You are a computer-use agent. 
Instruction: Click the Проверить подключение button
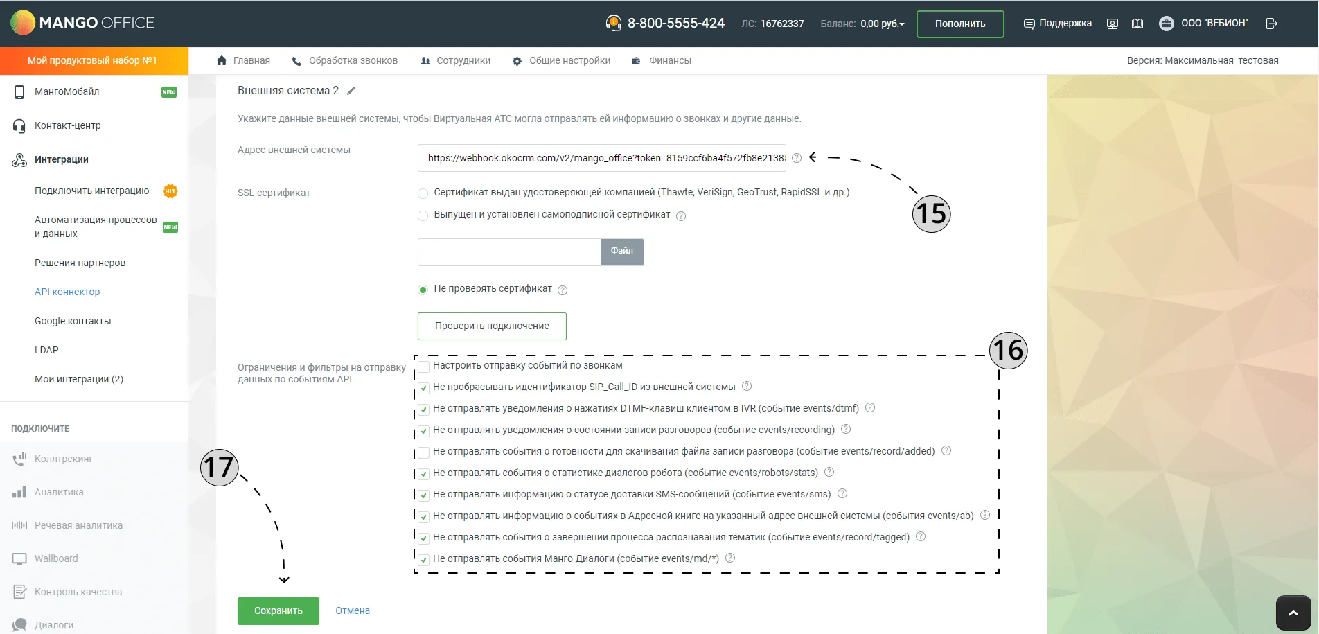(492, 326)
